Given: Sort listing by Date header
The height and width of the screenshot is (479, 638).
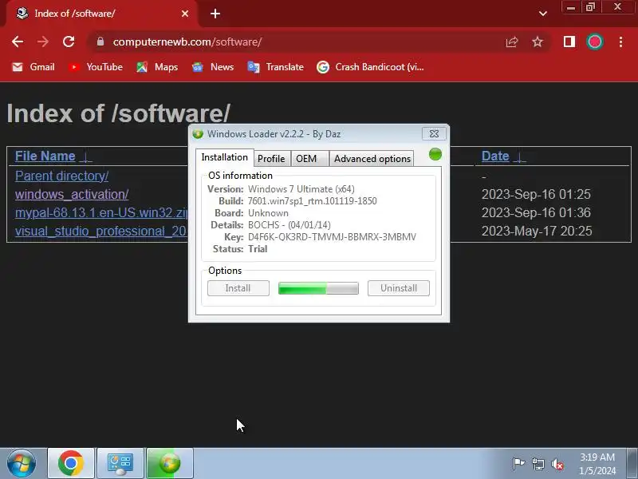Looking at the screenshot, I should click(x=495, y=156).
